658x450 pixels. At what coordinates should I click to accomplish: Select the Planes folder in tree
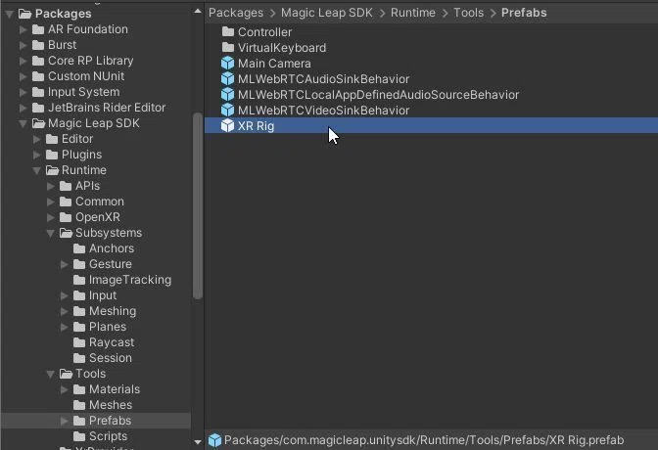click(108, 327)
